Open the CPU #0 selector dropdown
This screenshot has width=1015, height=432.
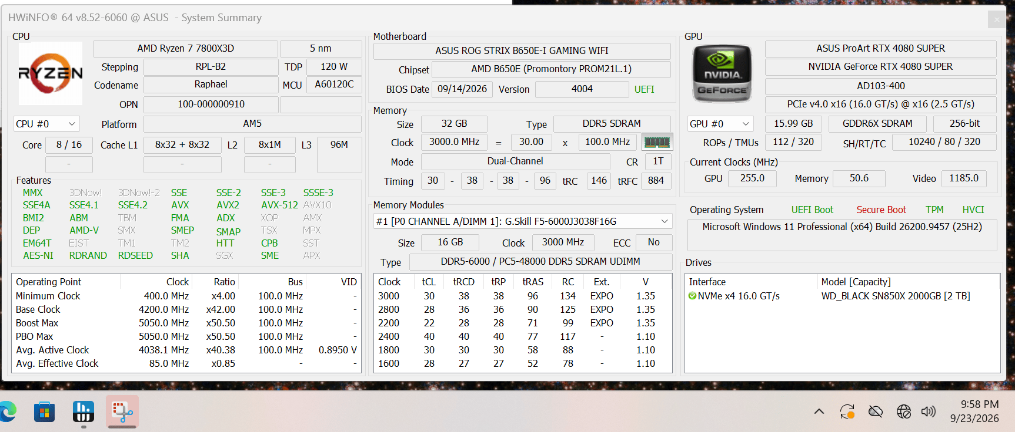[46, 124]
